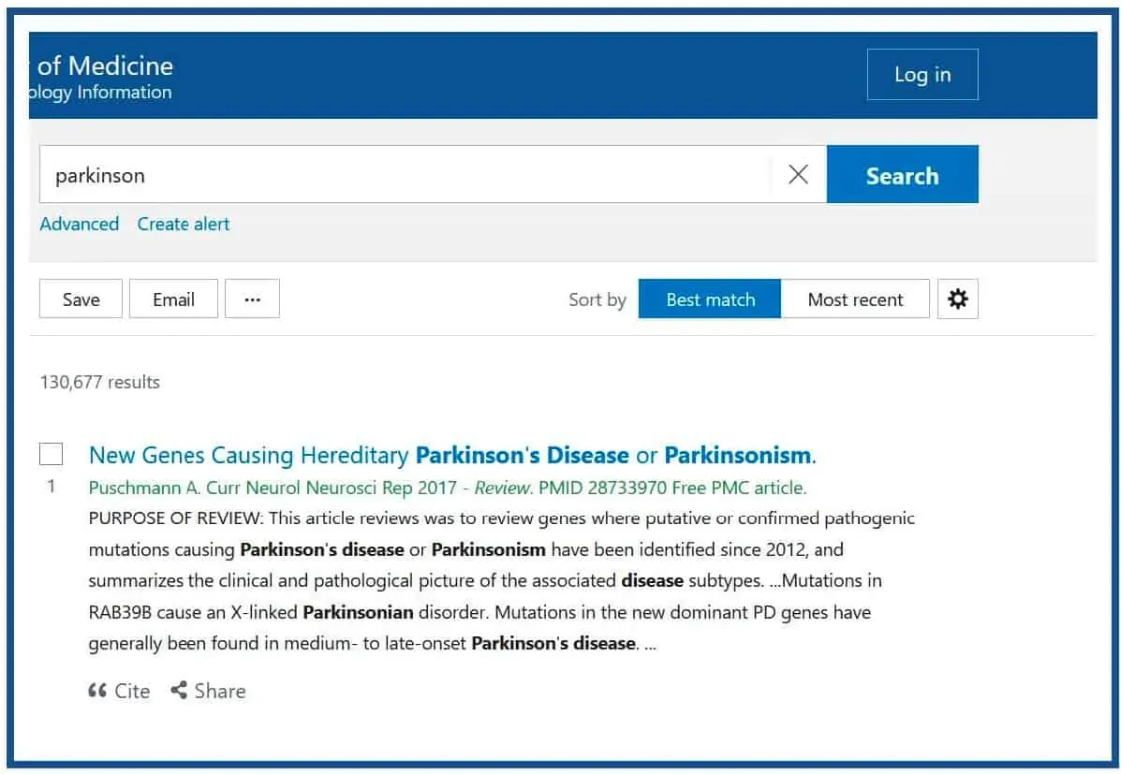Tick the checkbox for result 1

52,454
